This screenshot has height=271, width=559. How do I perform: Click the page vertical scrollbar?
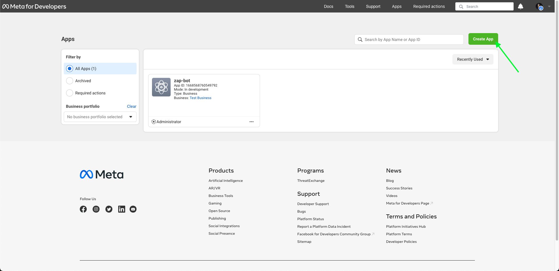coord(557,121)
